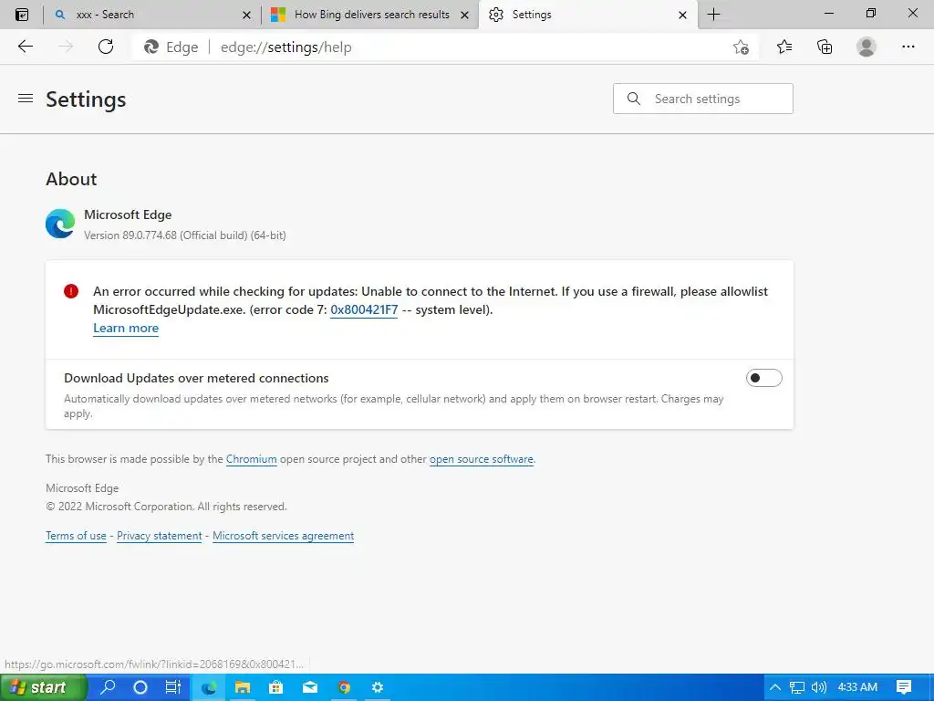Open Windows Settings gear on taskbar

(377, 687)
